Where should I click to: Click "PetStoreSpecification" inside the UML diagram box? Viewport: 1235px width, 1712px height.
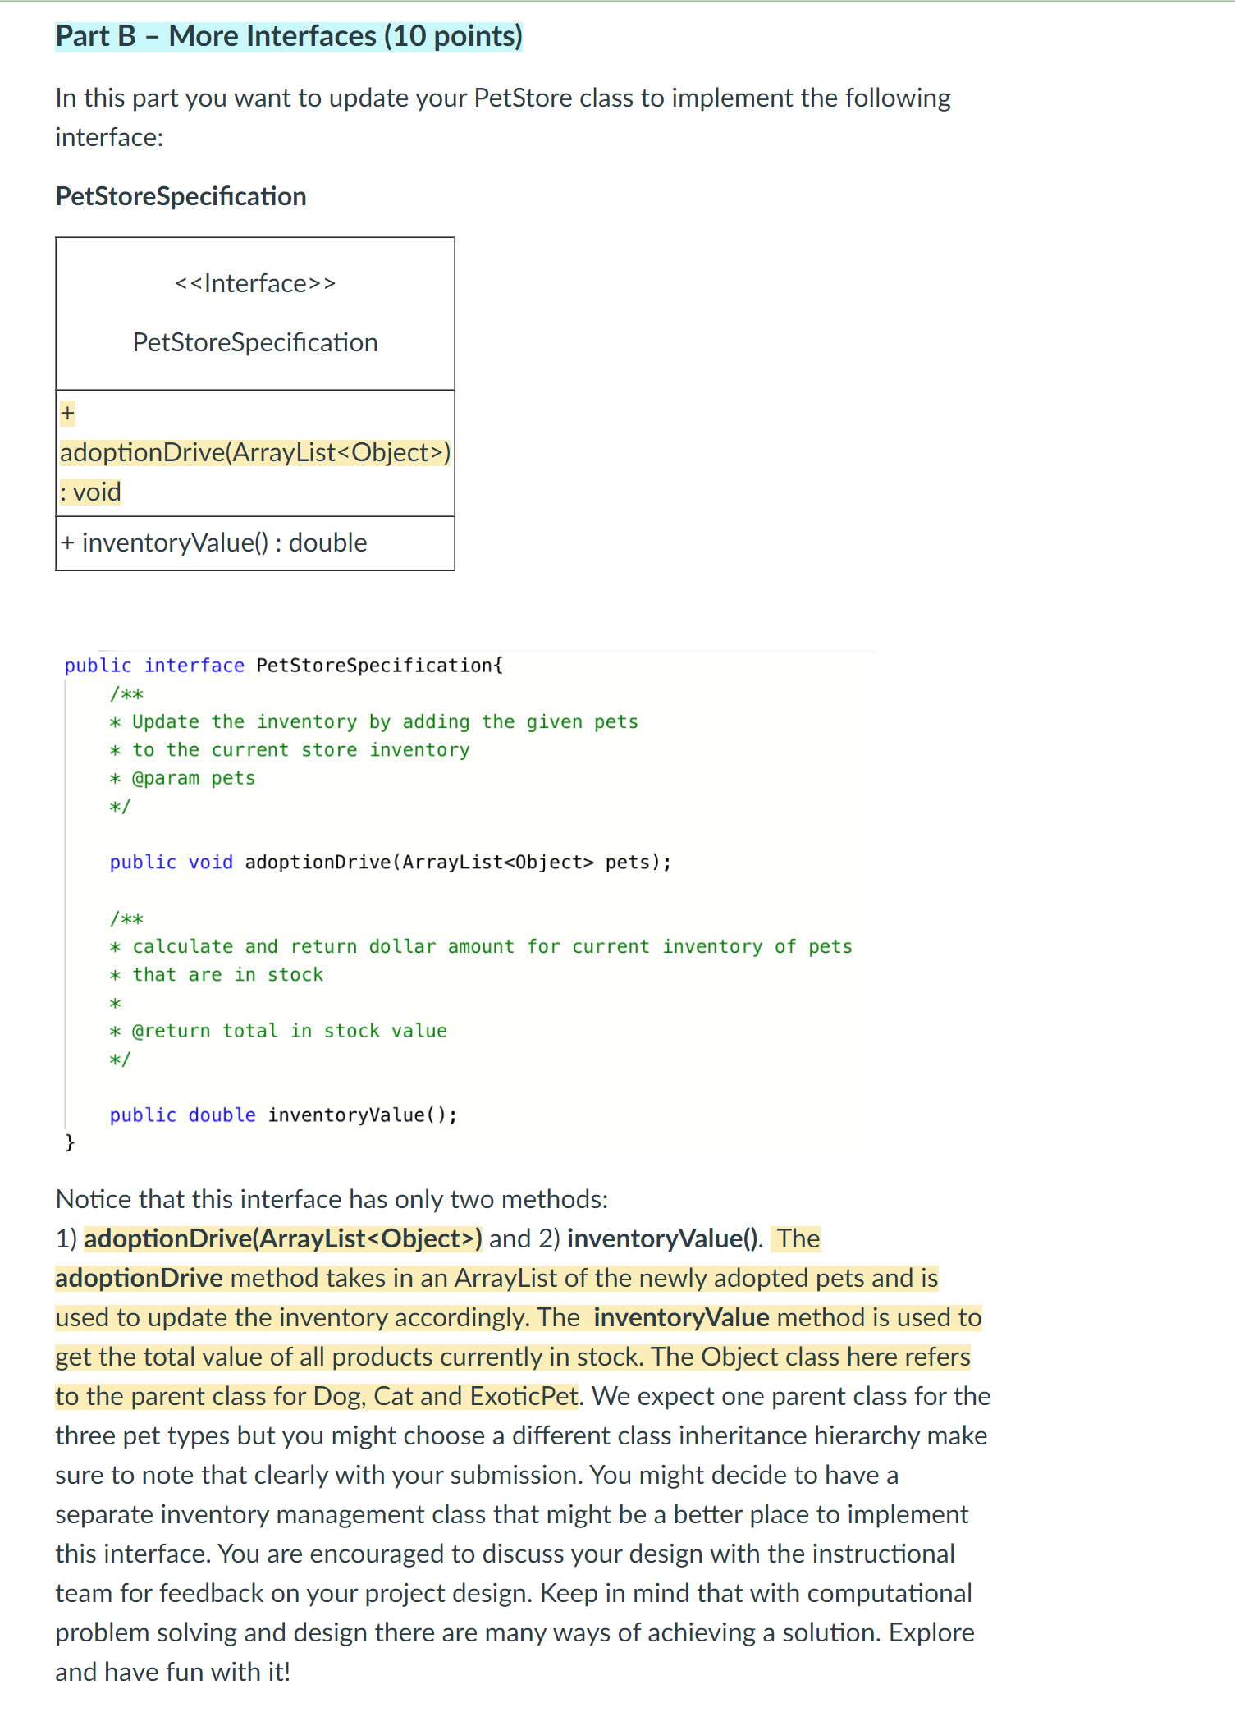point(255,342)
